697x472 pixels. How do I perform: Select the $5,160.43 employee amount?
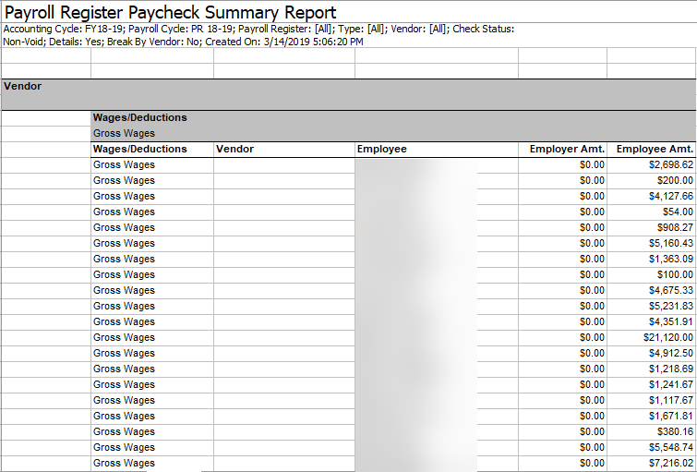[670, 243]
